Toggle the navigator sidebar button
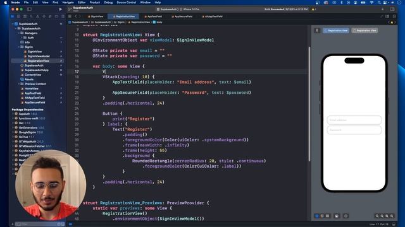 pyautogui.click(x=29, y=9)
